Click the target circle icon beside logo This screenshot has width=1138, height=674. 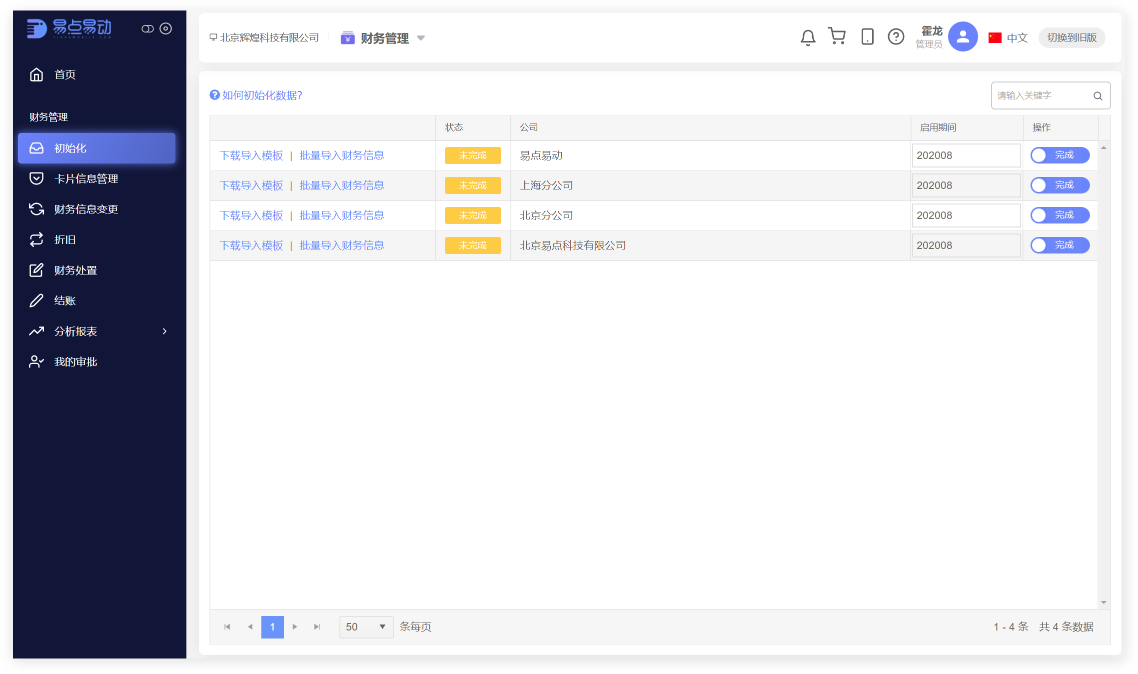click(x=166, y=29)
